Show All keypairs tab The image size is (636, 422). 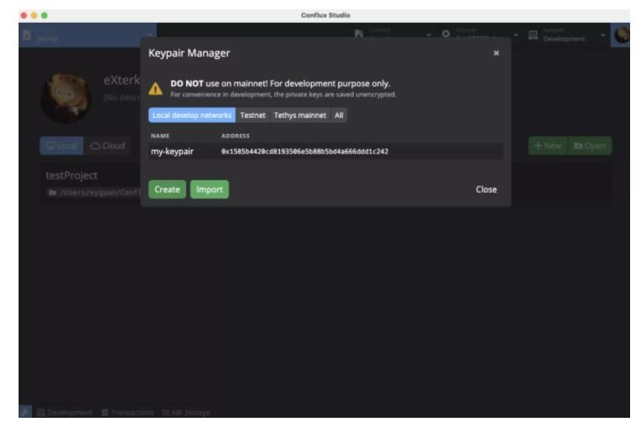pos(339,115)
